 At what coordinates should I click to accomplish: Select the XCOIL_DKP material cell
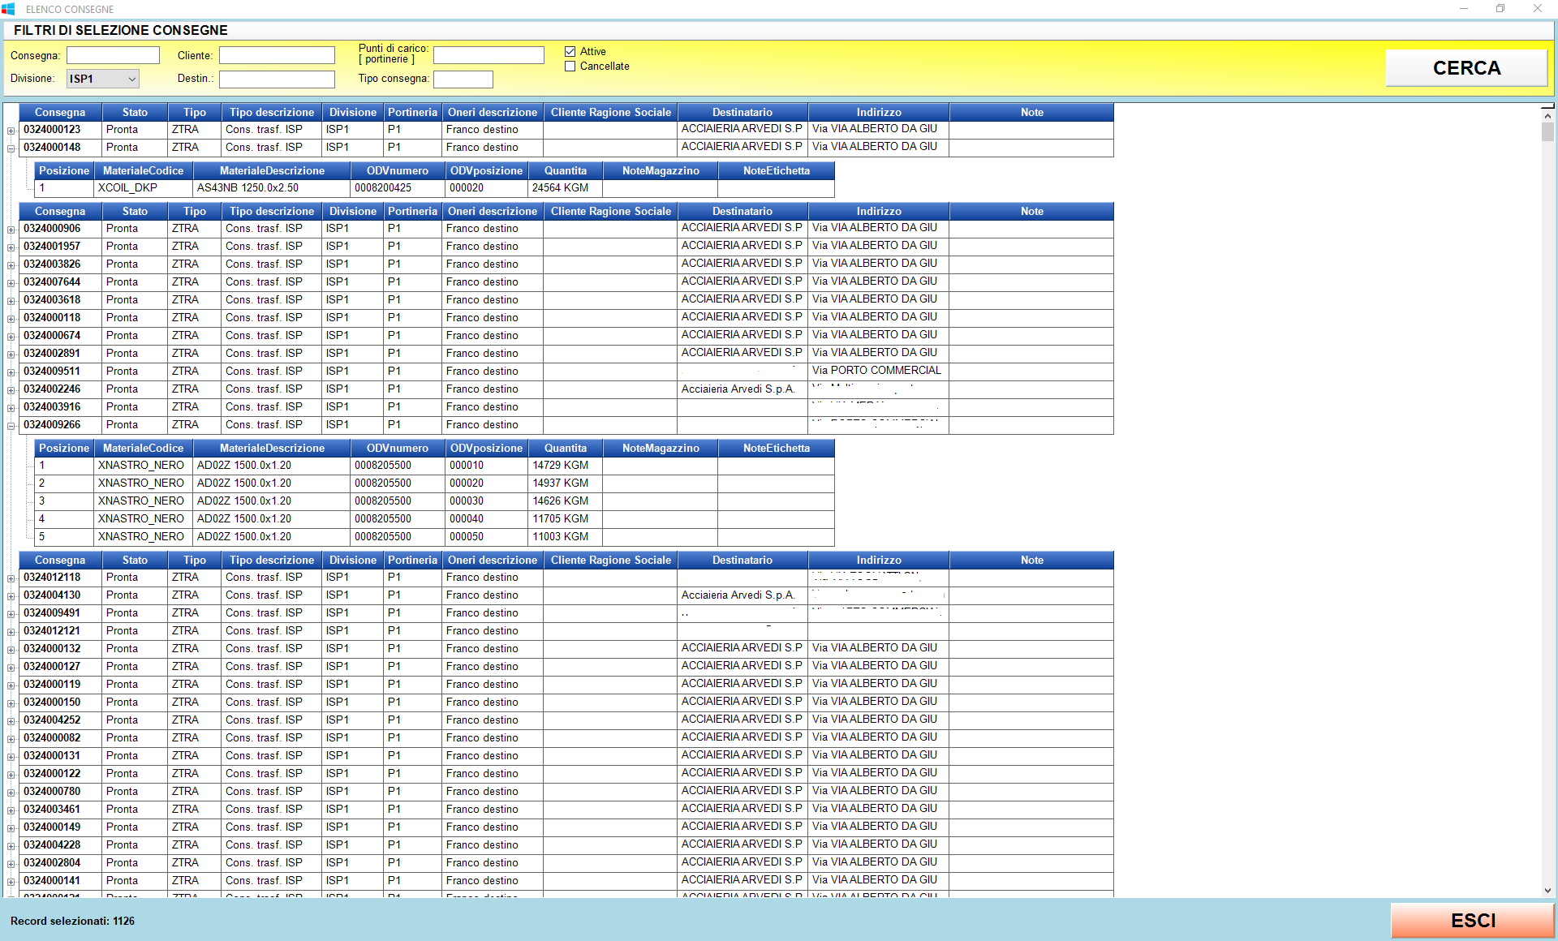(144, 188)
